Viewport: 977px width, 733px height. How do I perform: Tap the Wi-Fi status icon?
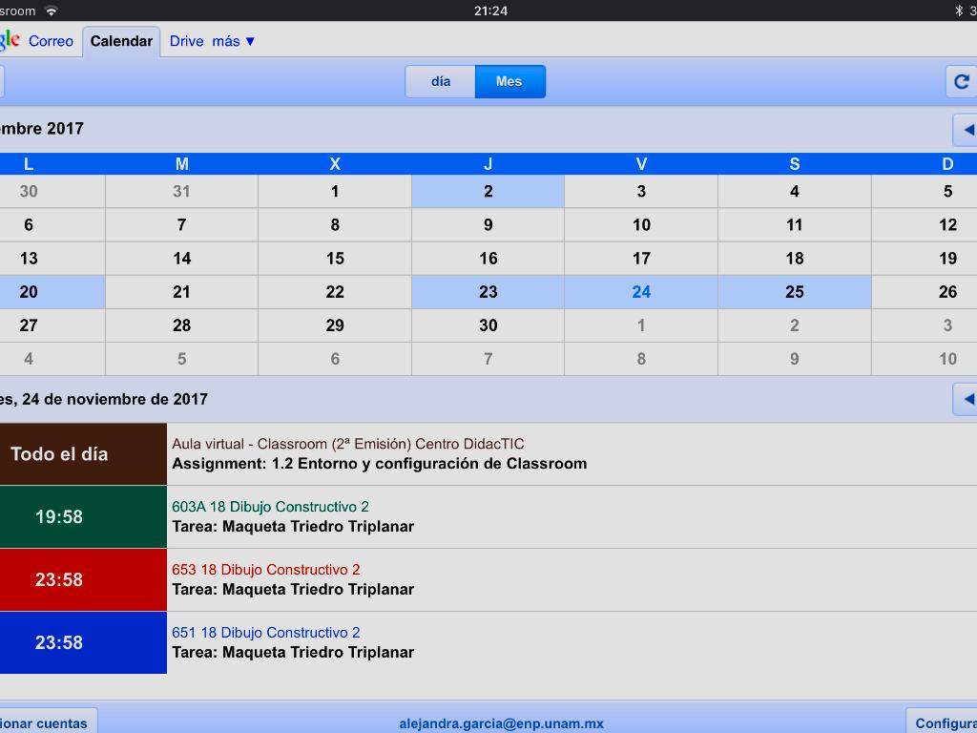coord(52,10)
